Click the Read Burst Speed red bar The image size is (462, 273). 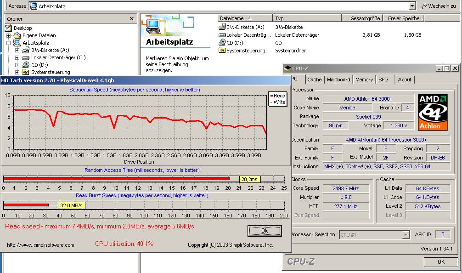click(x=26, y=205)
